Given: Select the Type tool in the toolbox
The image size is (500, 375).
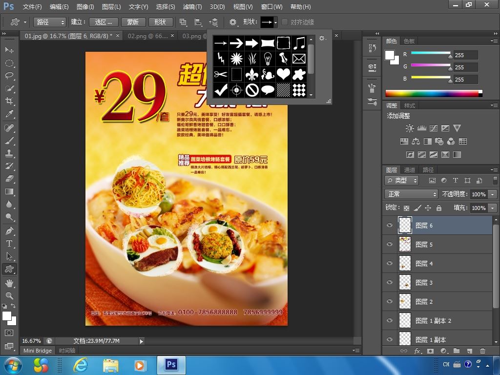Looking at the screenshot, I should 9,244.
